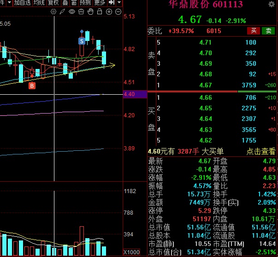Select buy level 3 price 4.64
This screenshot has width=278, height=257.
click(x=206, y=119)
